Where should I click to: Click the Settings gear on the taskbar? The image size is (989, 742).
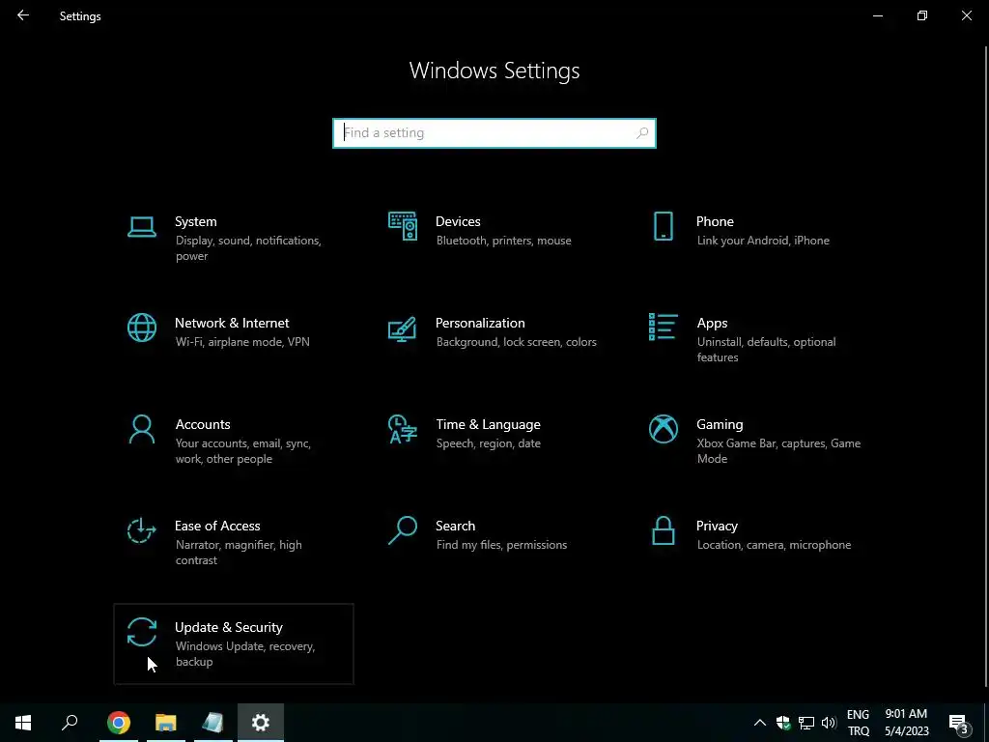pyautogui.click(x=261, y=723)
